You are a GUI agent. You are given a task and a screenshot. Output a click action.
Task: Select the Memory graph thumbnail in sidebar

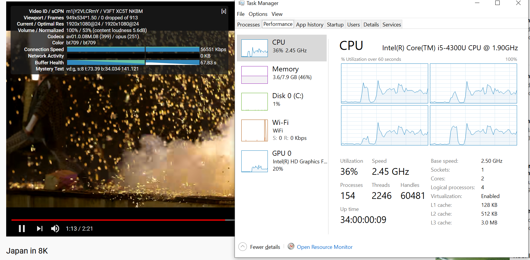point(255,75)
